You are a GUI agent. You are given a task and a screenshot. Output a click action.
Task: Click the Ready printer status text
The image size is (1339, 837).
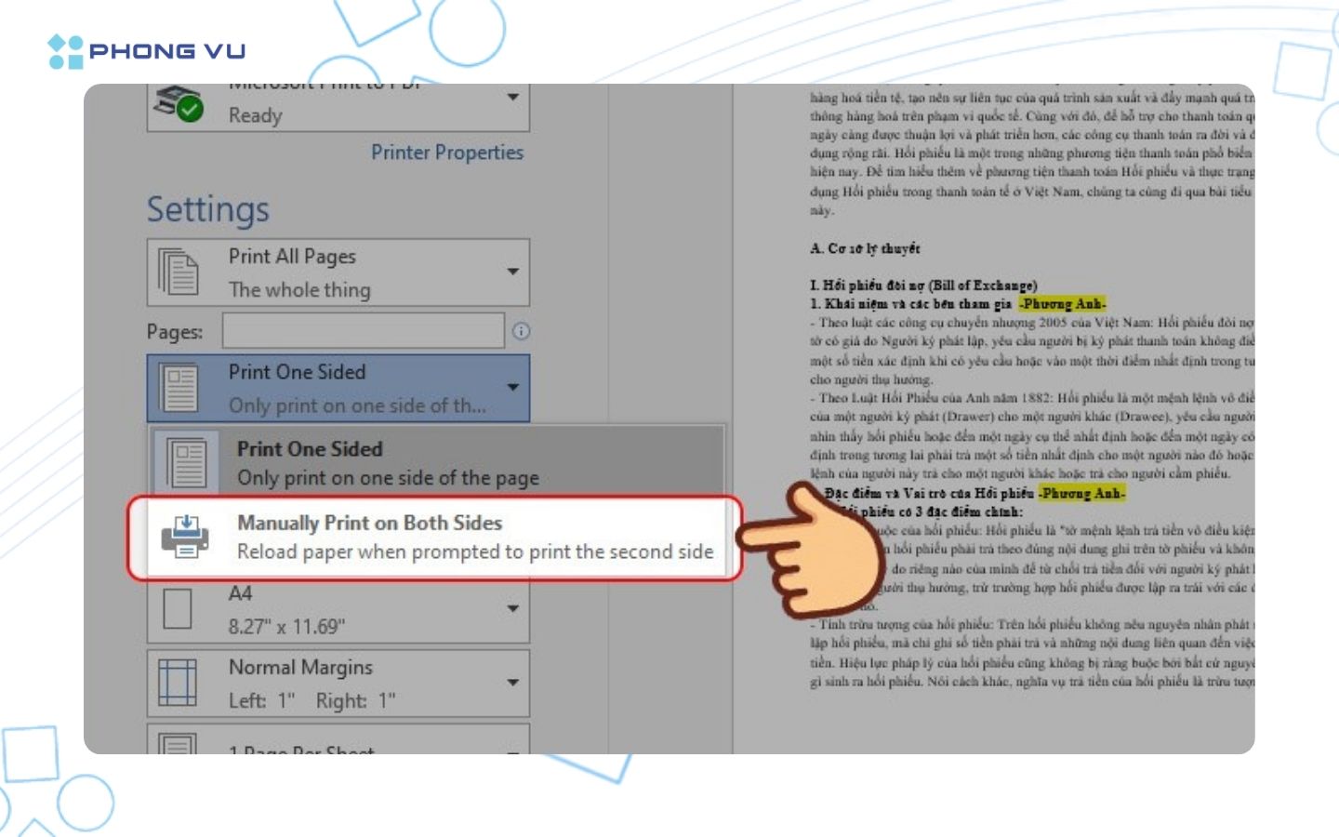coord(255,115)
